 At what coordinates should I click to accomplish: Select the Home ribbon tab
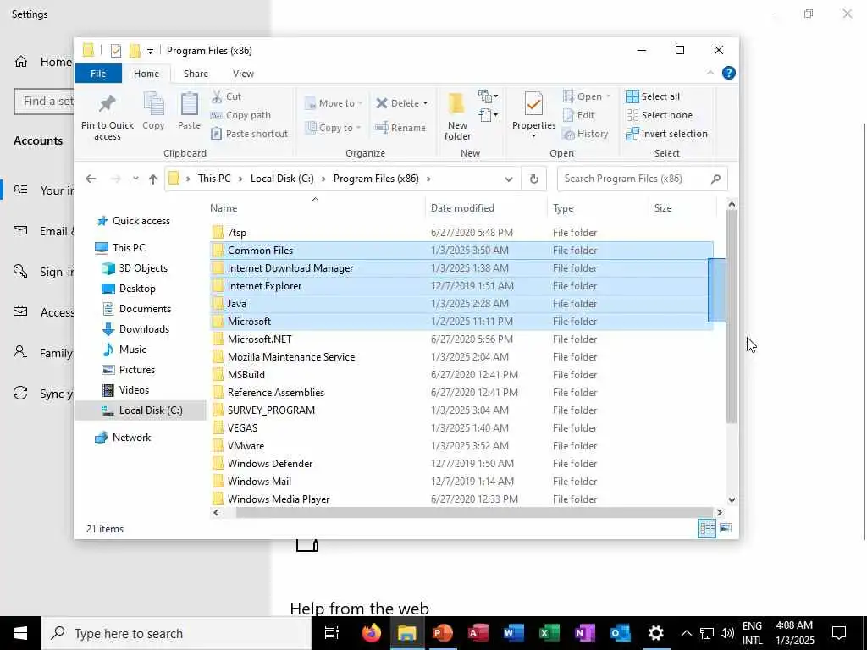pos(146,74)
